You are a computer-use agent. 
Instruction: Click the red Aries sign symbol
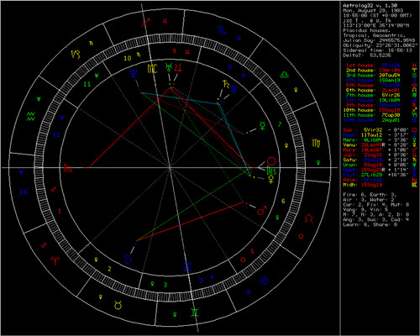point(55,260)
